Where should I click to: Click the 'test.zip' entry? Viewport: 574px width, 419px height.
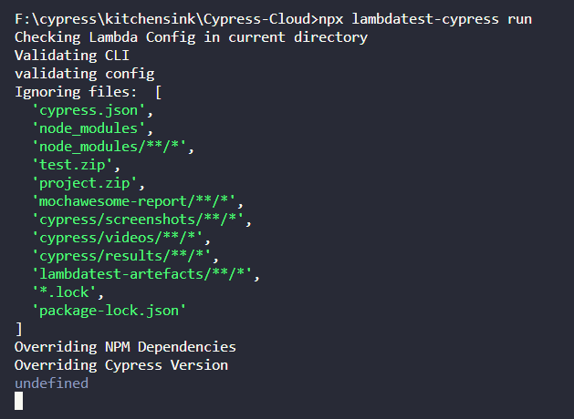[x=72, y=165]
